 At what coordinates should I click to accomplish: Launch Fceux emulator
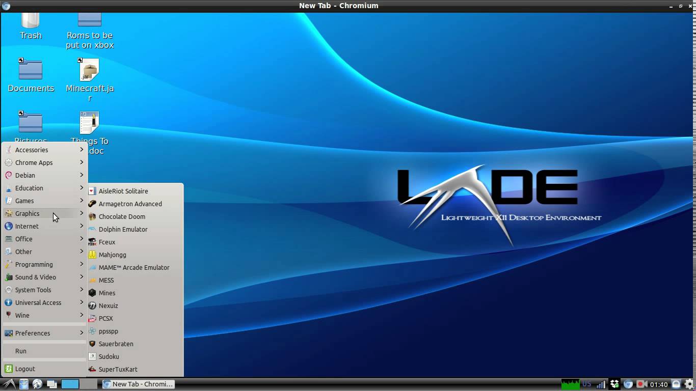coord(135,242)
